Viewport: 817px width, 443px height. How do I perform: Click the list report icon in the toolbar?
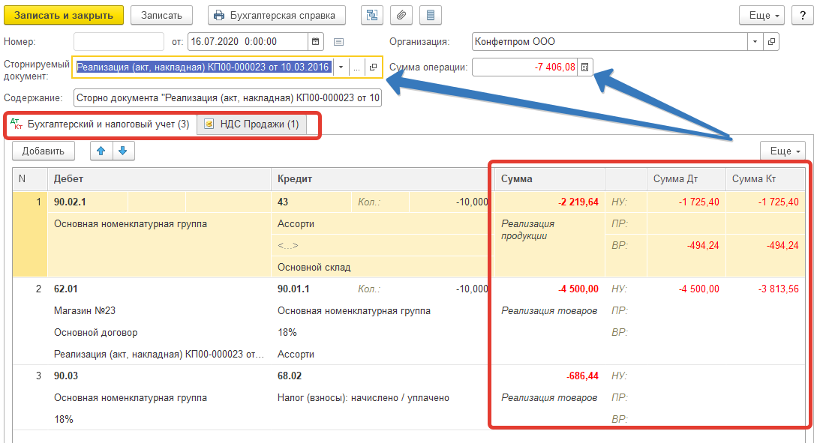[431, 15]
